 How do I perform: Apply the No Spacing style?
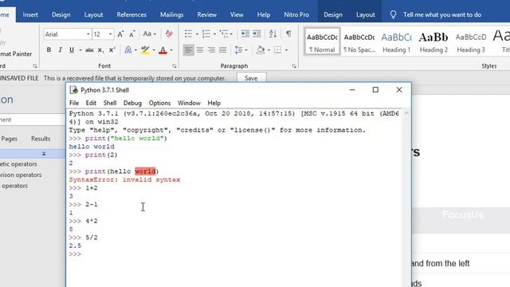coord(359,41)
